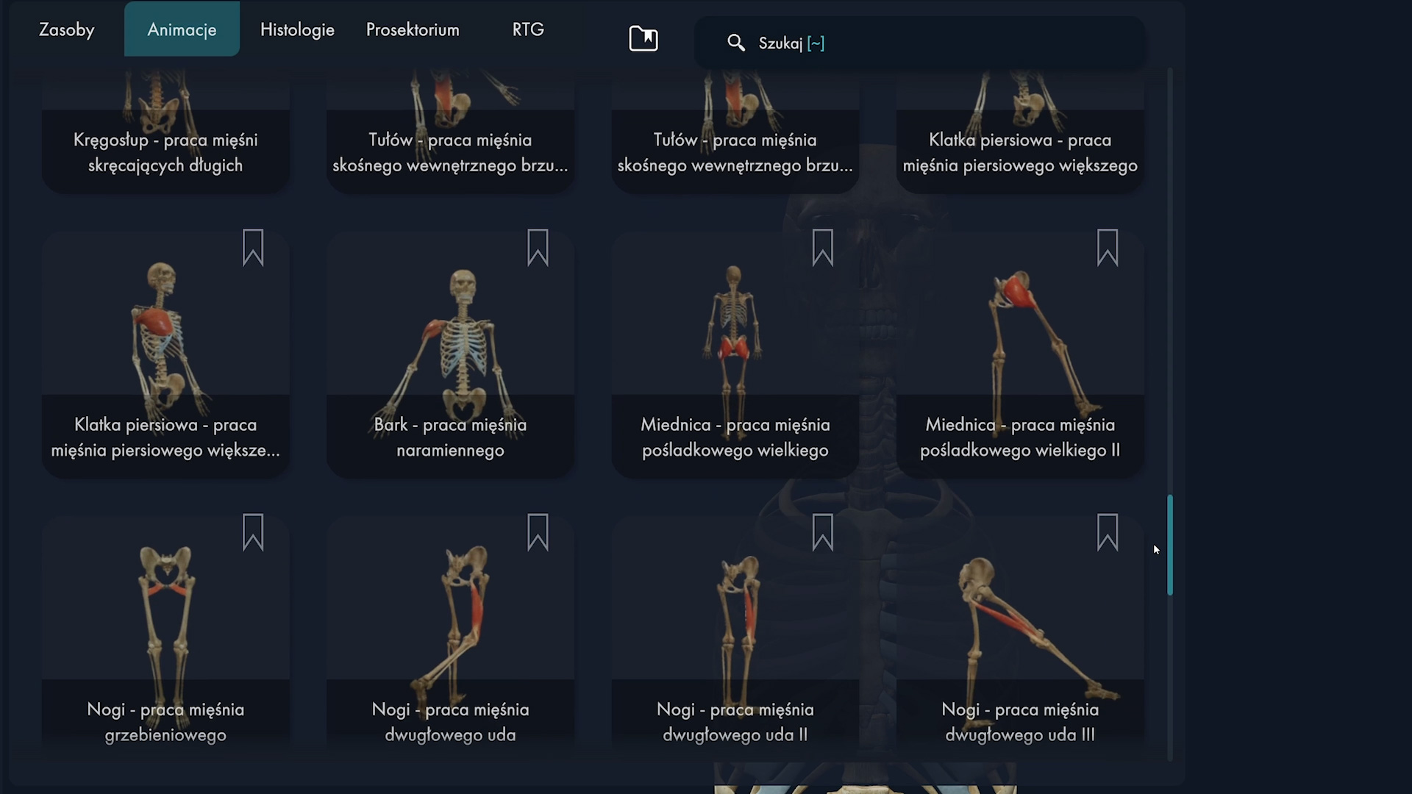Go to the Prosektorium tab
The height and width of the screenshot is (794, 1412).
point(413,29)
